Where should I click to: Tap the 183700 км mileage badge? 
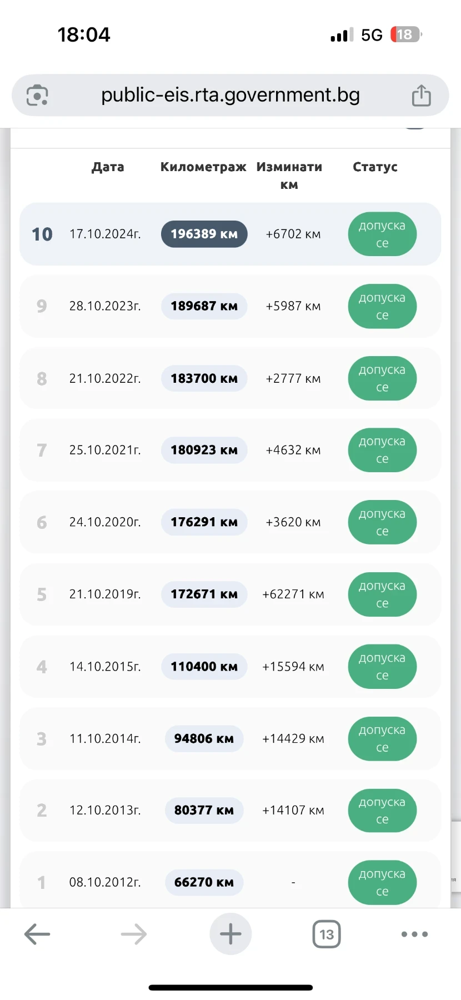click(x=204, y=378)
